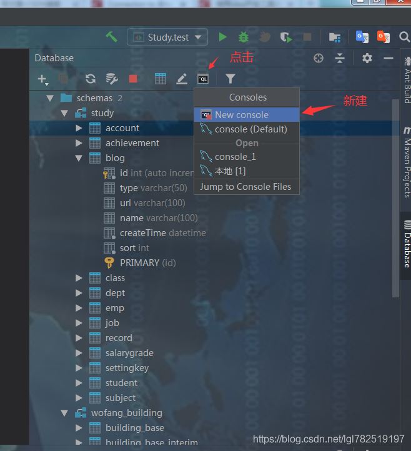Image resolution: width=411 pixels, height=451 pixels.
Task: Click the red disconnect stop icon
Action: click(x=133, y=79)
